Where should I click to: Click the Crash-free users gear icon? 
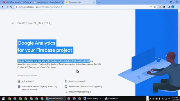[x=66, y=81]
